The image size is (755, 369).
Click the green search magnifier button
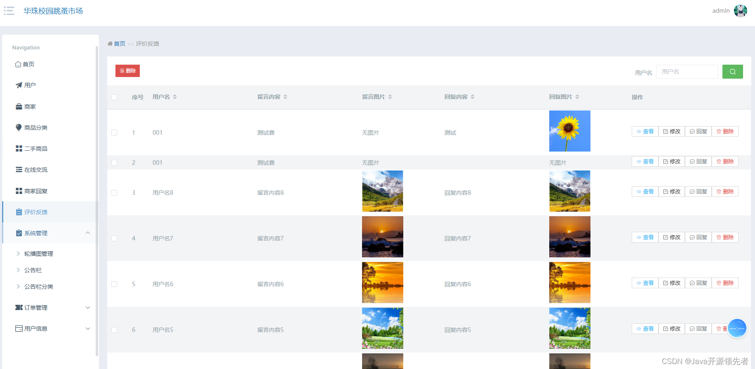[733, 72]
